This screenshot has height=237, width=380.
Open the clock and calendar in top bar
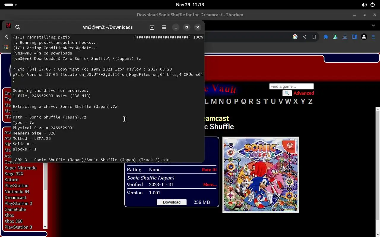(x=190, y=5)
